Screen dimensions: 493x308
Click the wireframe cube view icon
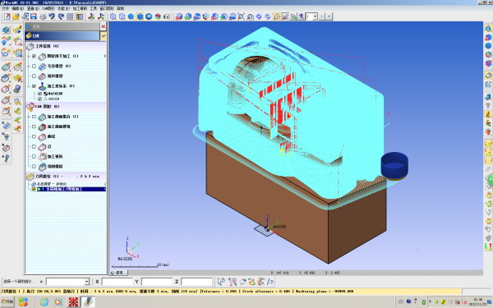pyautogui.click(x=113, y=16)
